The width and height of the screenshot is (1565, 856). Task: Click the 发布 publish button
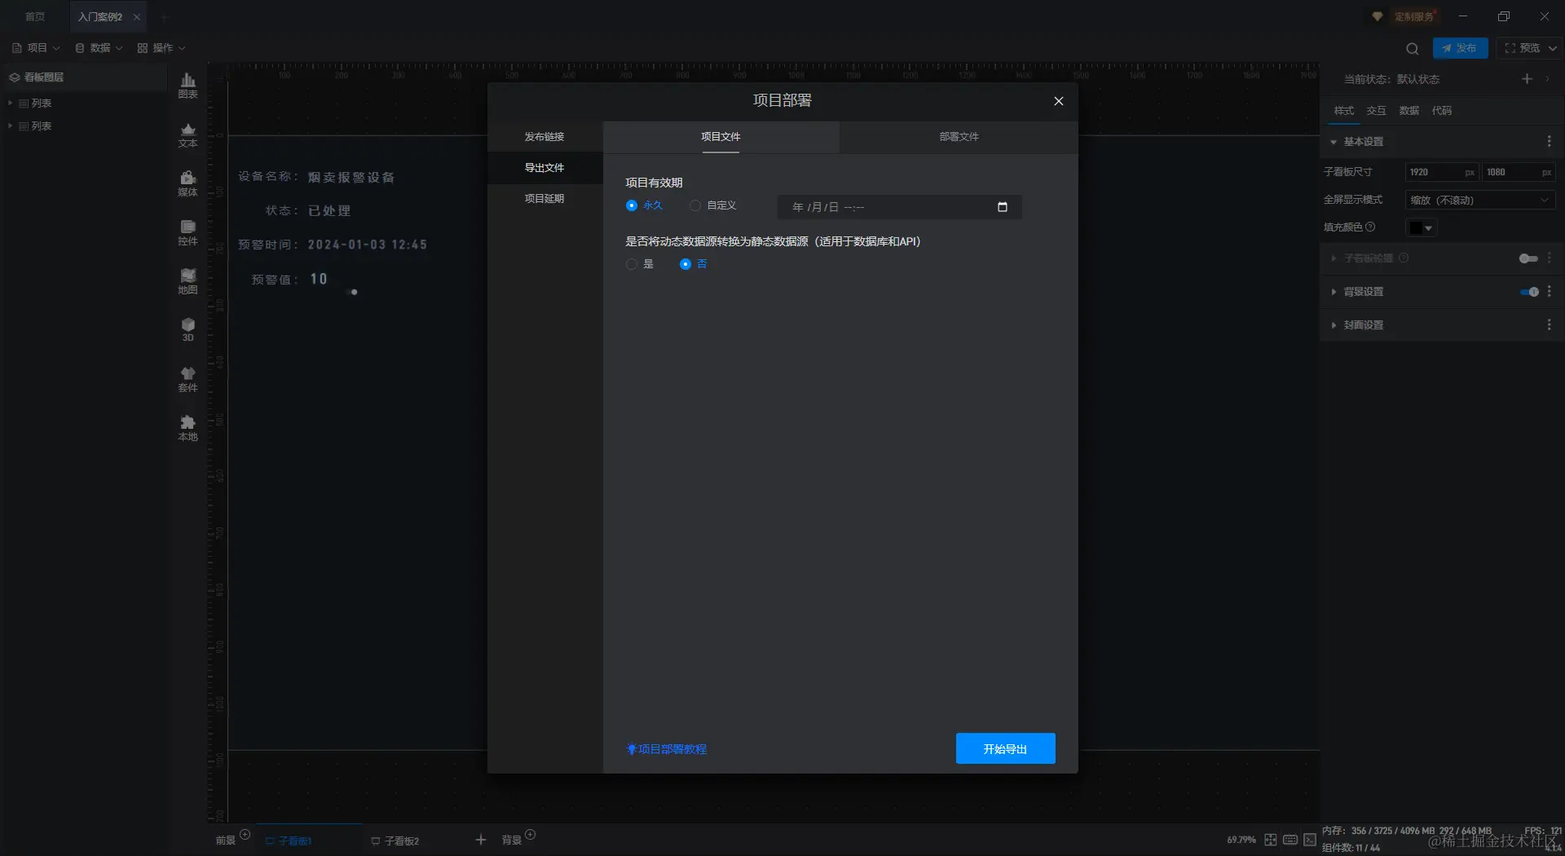[1460, 48]
